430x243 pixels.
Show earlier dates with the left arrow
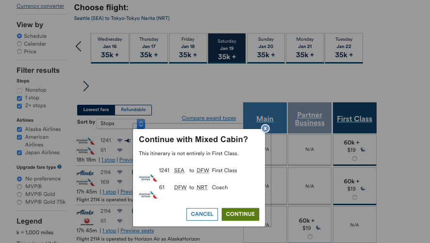[79, 47]
